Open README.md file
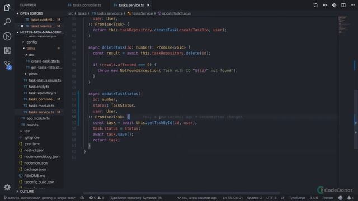 pos(35,176)
